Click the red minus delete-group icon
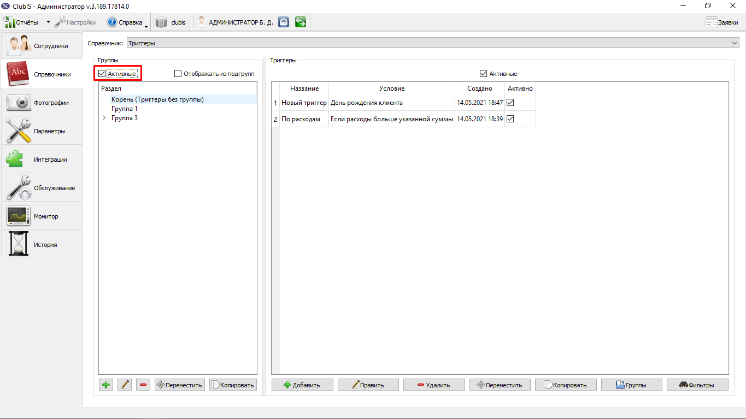746x419 pixels. coord(143,385)
